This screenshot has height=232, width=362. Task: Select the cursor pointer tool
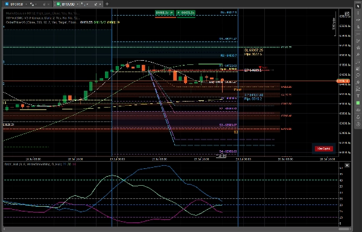click(358, 6)
